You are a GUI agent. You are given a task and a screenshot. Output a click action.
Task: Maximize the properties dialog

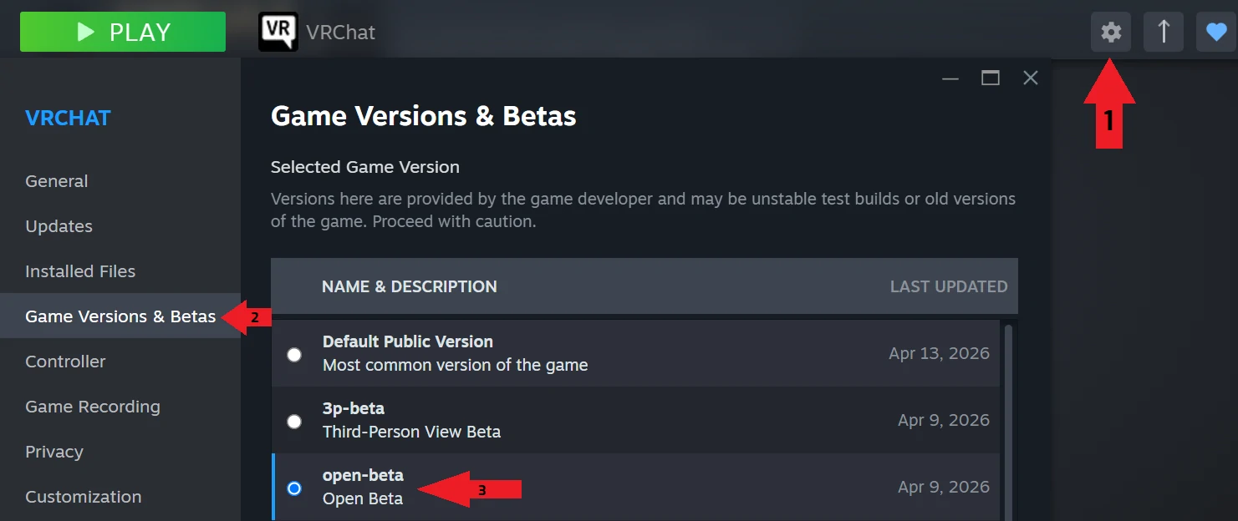[x=991, y=78]
